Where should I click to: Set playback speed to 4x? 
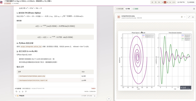(167, 2)
